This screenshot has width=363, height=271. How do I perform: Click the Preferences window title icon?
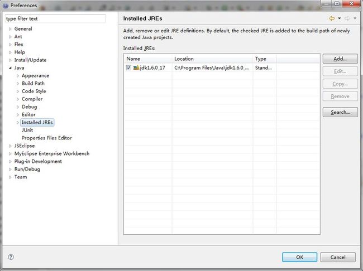6,5
